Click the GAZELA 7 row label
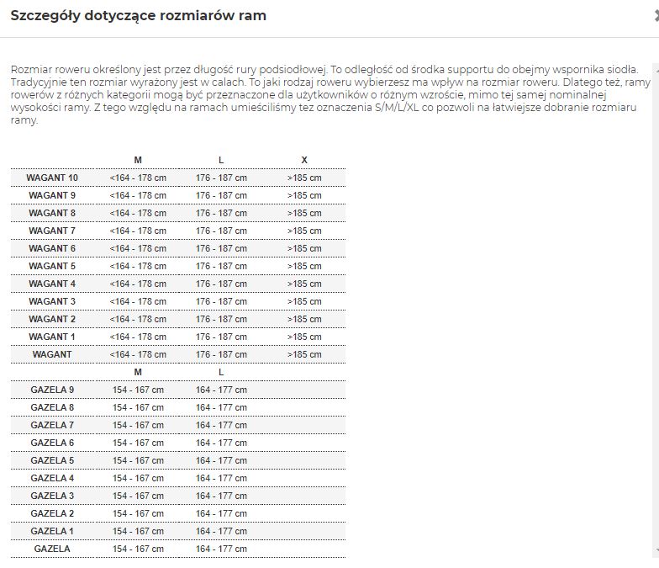This screenshot has height=568, width=659. [x=52, y=426]
